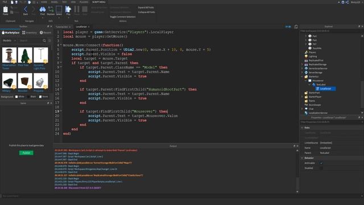Click the new file icon in title bar
Viewport: 364px width, 205px height.
[12, 2]
